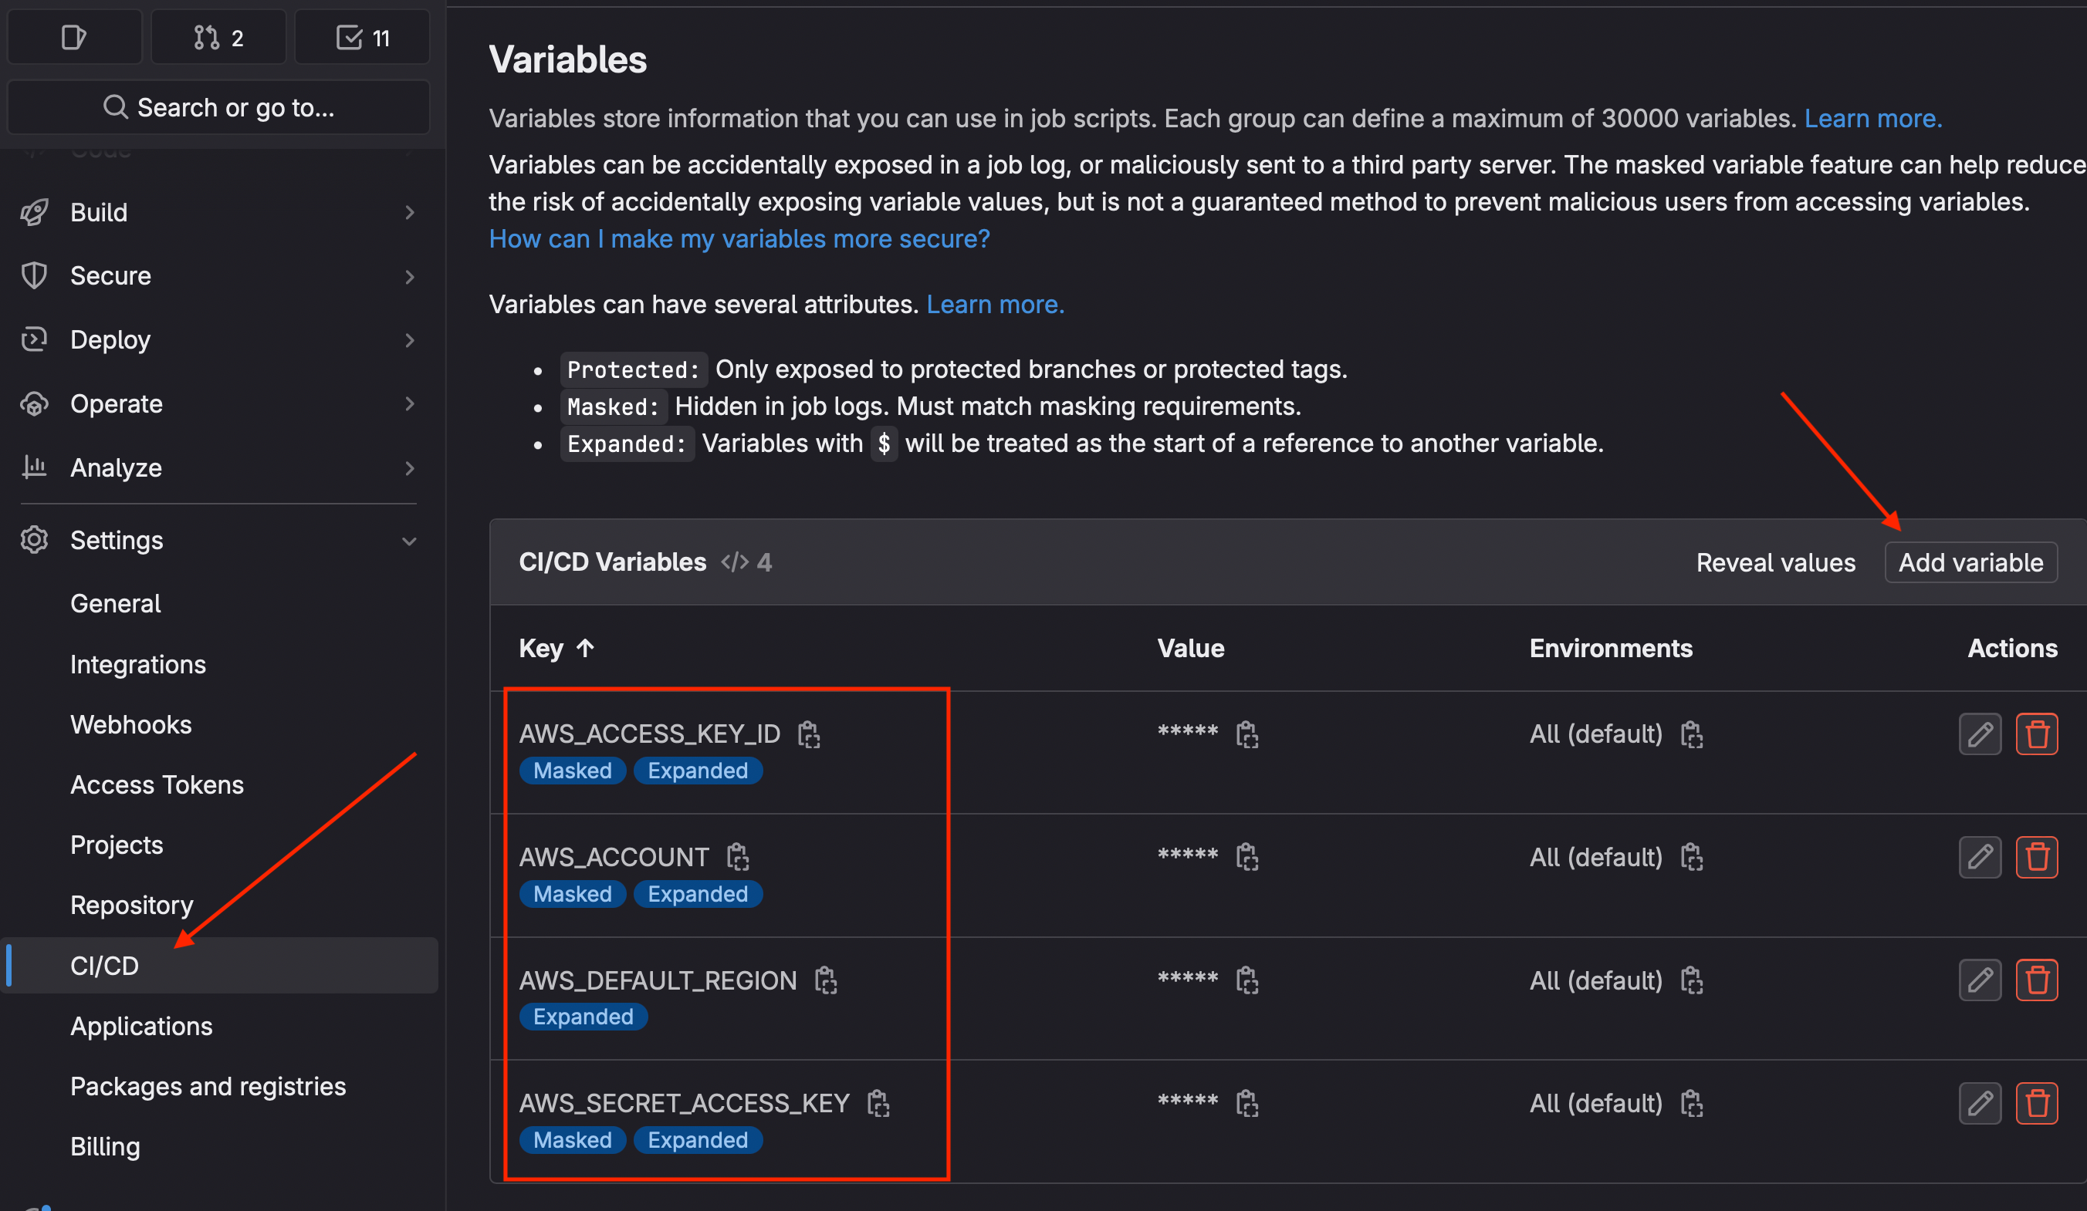This screenshot has height=1211, width=2087.
Task: Copy AWS_SECRET_ACCESS_KEY key name
Action: coord(878,1103)
